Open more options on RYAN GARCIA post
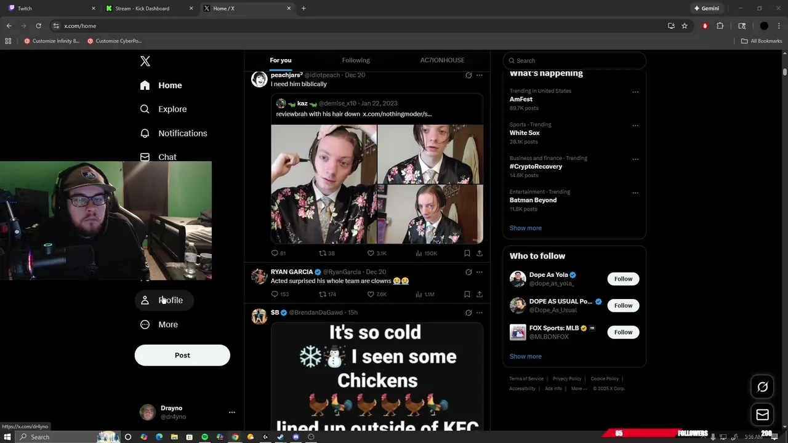 [x=480, y=272]
